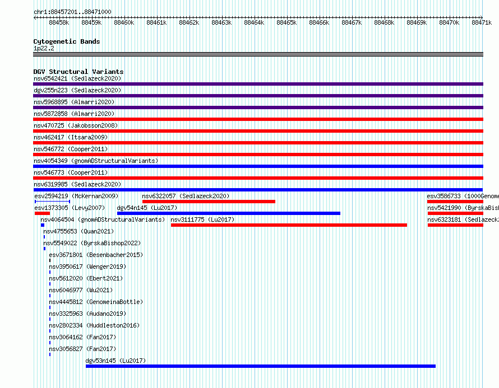Open nsv3111775 (Lu2017) label

click(202, 219)
